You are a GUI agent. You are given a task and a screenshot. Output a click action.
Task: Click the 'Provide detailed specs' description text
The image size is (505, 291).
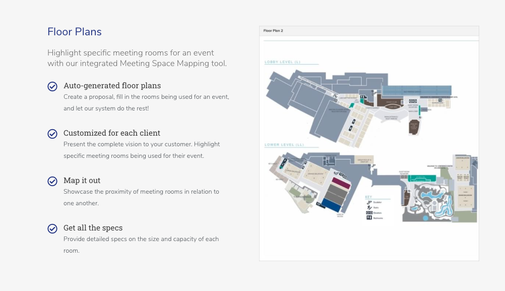point(141,245)
